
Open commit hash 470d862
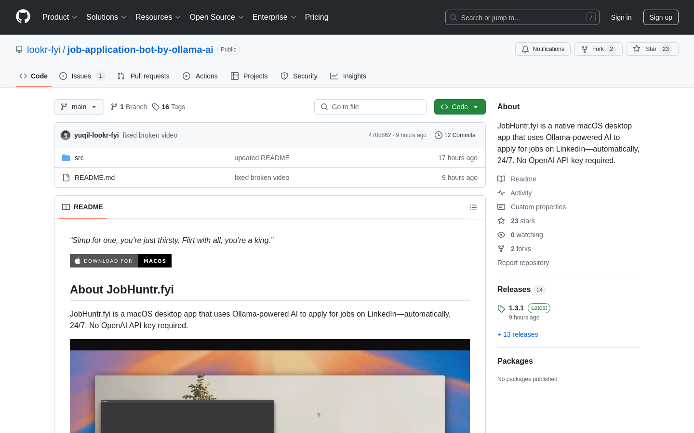click(380, 135)
